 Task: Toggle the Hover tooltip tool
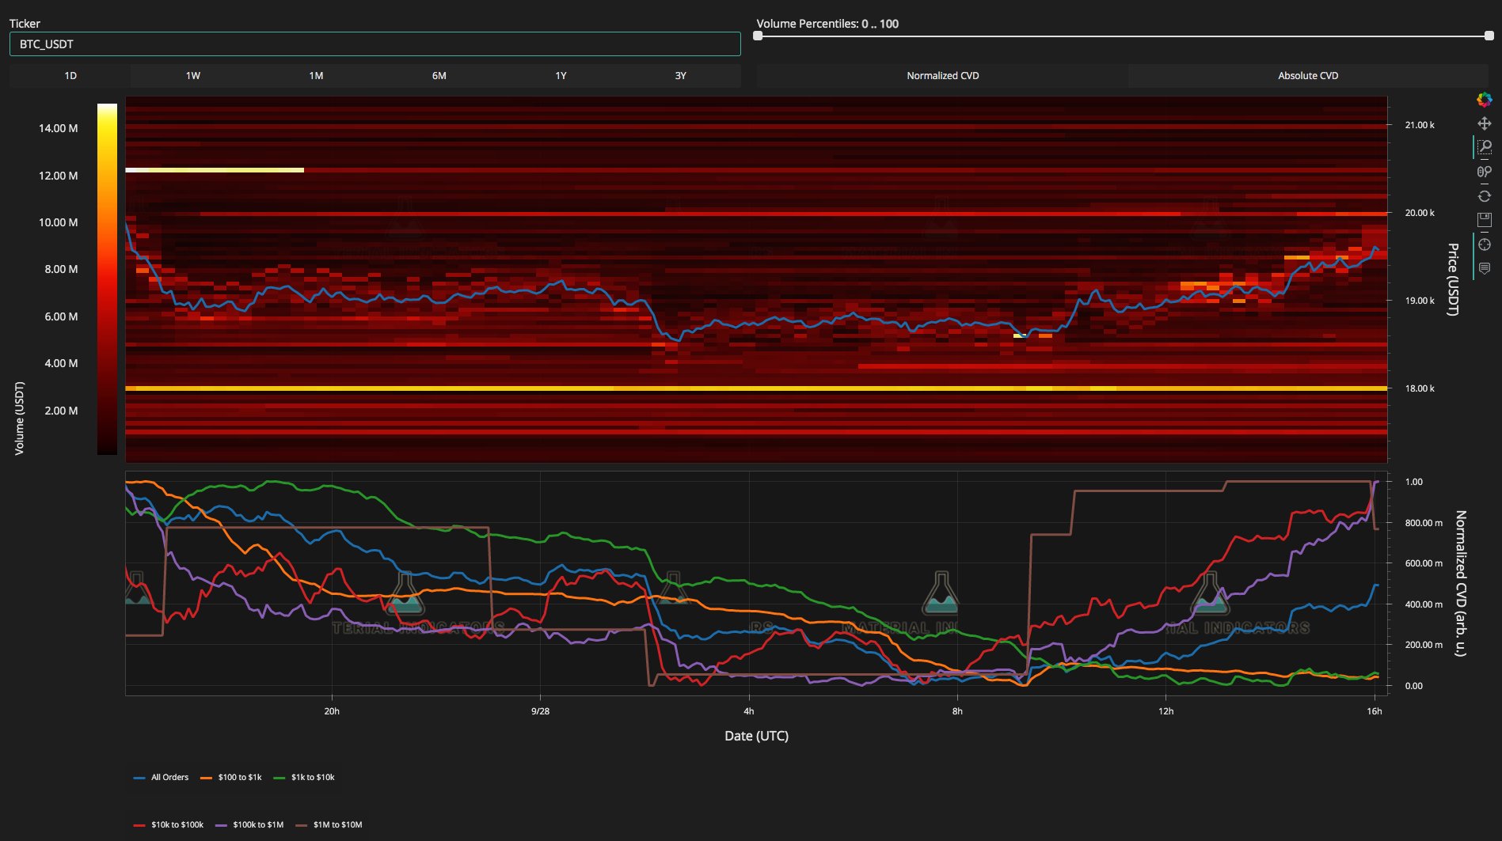point(1484,269)
